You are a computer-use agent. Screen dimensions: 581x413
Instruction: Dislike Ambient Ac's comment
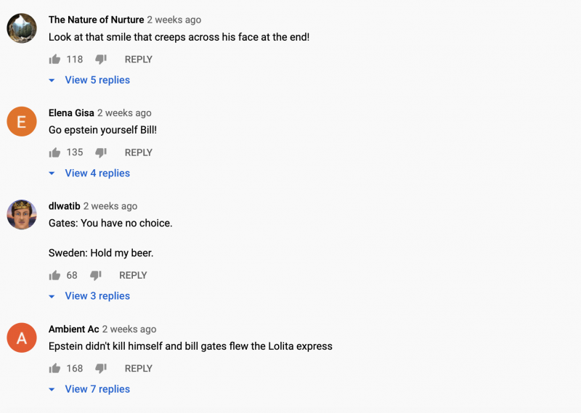click(x=101, y=368)
